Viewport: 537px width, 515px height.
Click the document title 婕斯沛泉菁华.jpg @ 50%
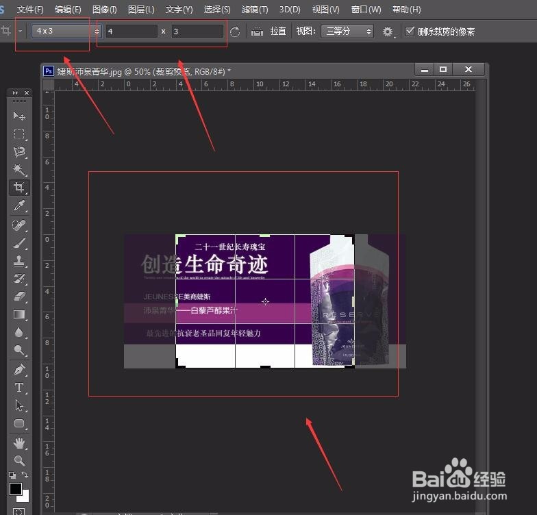[104, 71]
